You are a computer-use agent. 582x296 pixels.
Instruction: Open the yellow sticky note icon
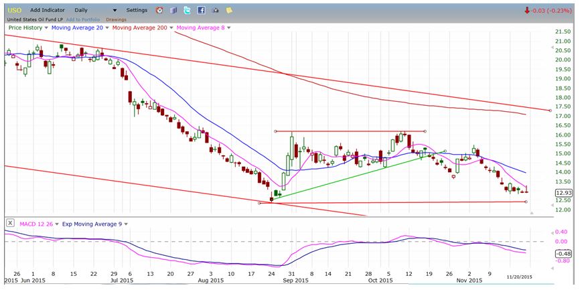(x=230, y=11)
